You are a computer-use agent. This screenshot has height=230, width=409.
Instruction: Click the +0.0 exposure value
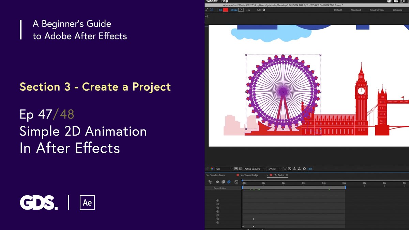click(x=309, y=169)
